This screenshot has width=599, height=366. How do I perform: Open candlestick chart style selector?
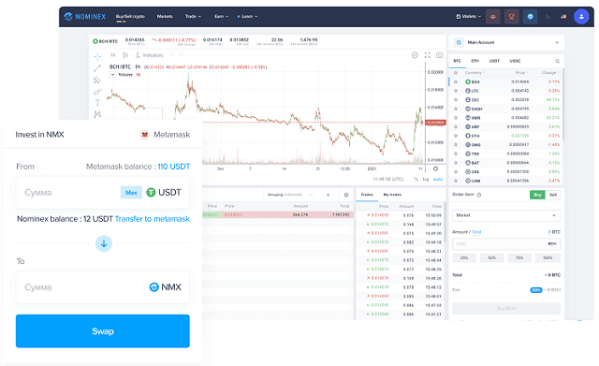click(x=124, y=55)
